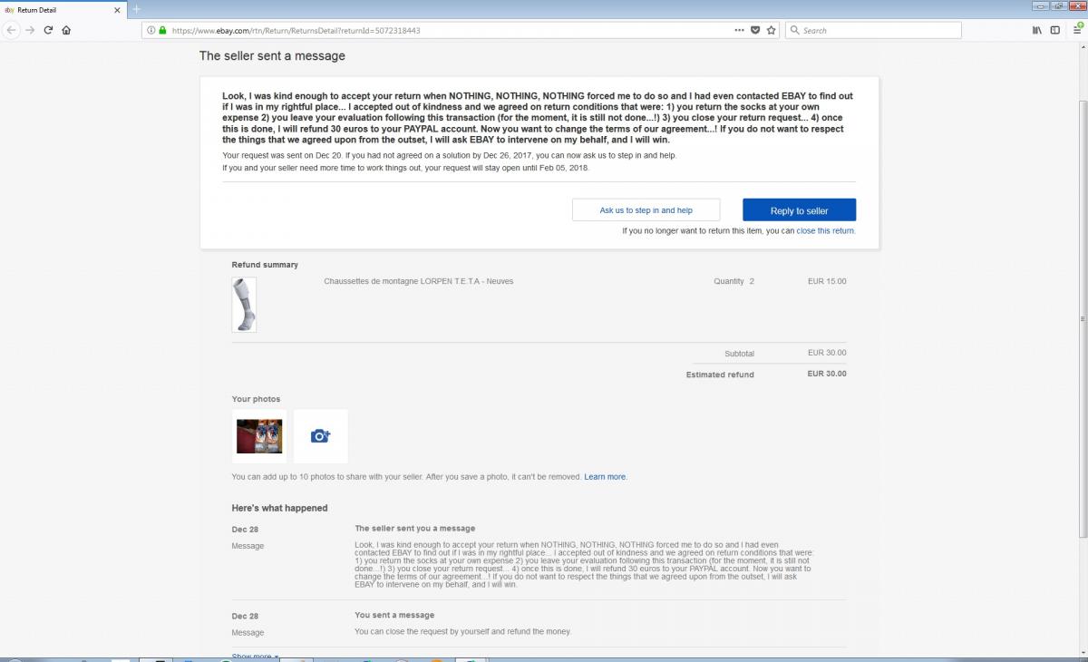The width and height of the screenshot is (1088, 662).
Task: Select the Subtotal label
Action: tap(739, 354)
